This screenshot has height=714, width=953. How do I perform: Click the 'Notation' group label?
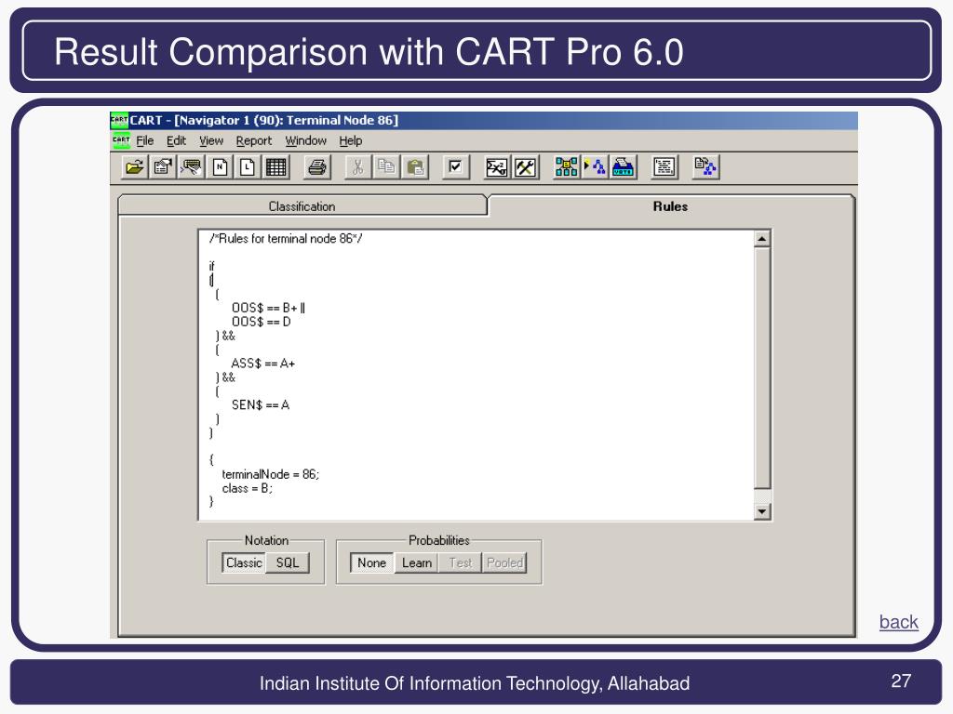point(266,540)
